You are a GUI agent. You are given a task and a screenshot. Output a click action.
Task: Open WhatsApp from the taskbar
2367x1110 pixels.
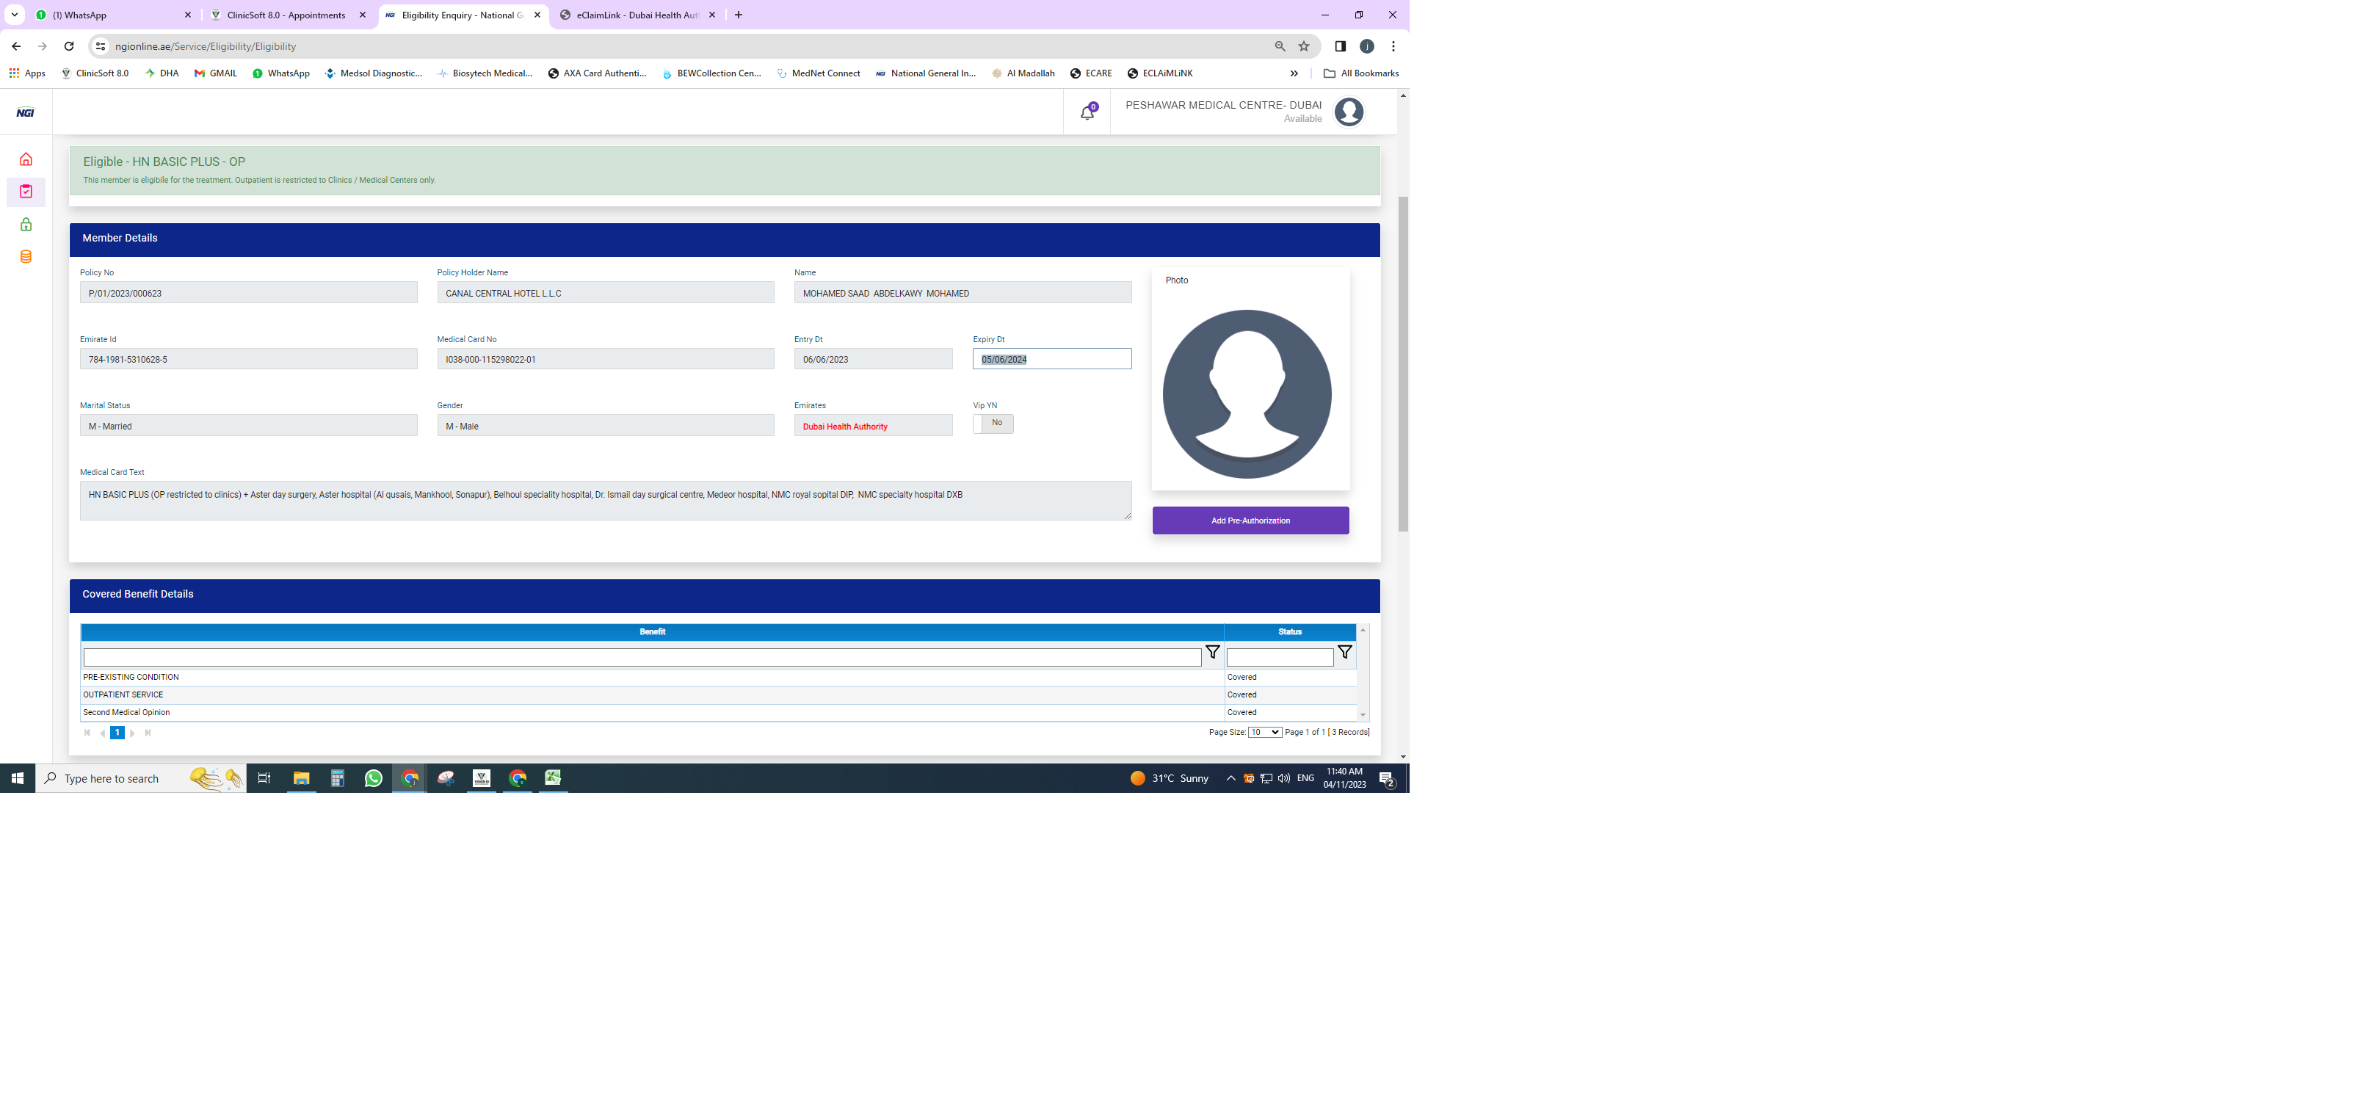[373, 778]
